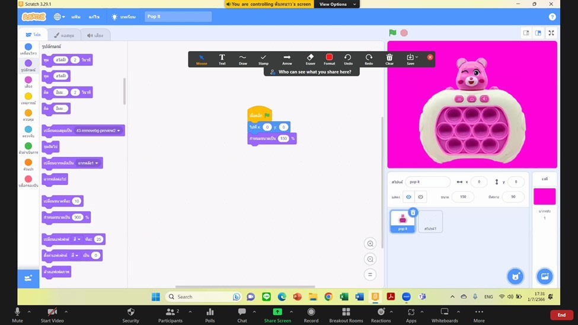Click the Windows Start button on taskbar

click(x=155, y=297)
